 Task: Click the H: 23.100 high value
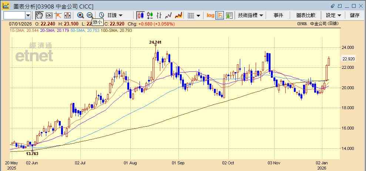coord(68,24)
